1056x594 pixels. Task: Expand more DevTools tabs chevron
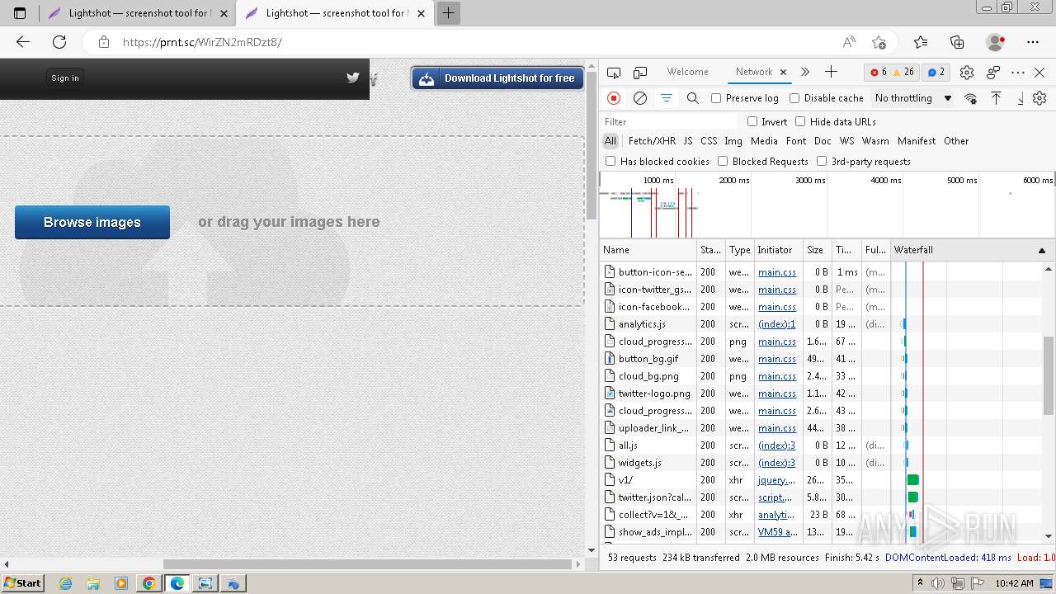click(x=805, y=72)
